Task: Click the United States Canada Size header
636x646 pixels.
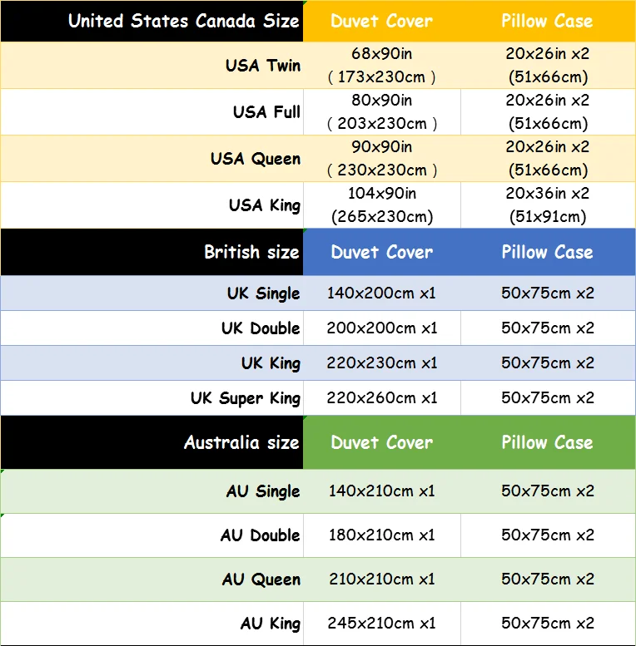Action: tap(183, 22)
